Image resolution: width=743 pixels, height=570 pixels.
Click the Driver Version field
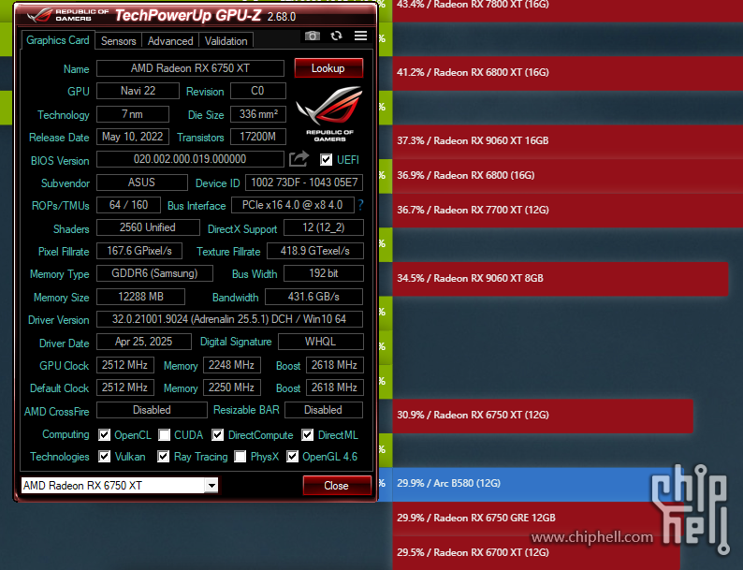(229, 319)
